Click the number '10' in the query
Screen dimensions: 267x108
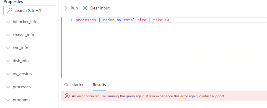pyautogui.click(x=167, y=20)
